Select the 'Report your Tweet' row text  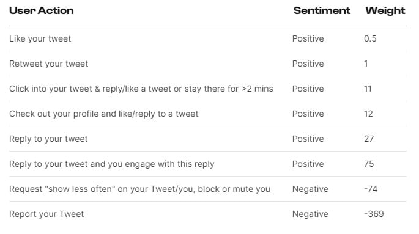click(46, 214)
